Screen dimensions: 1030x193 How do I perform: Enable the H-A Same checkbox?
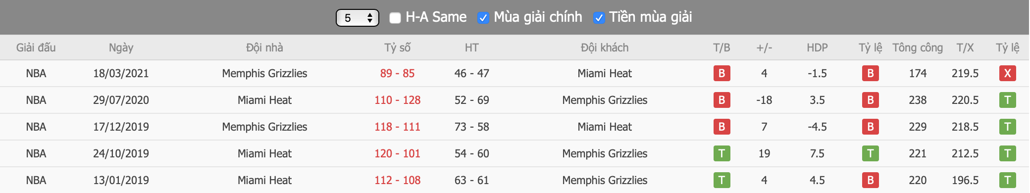point(395,18)
